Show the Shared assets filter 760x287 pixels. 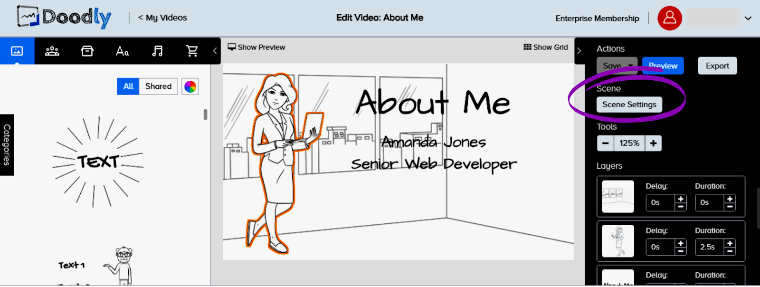coord(158,86)
